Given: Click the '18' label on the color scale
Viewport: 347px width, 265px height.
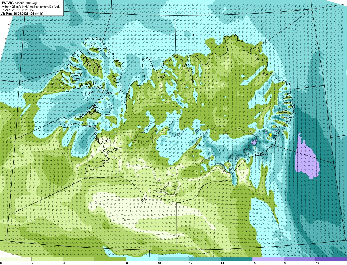Looking at the screenshot, I should (x=285, y=263).
